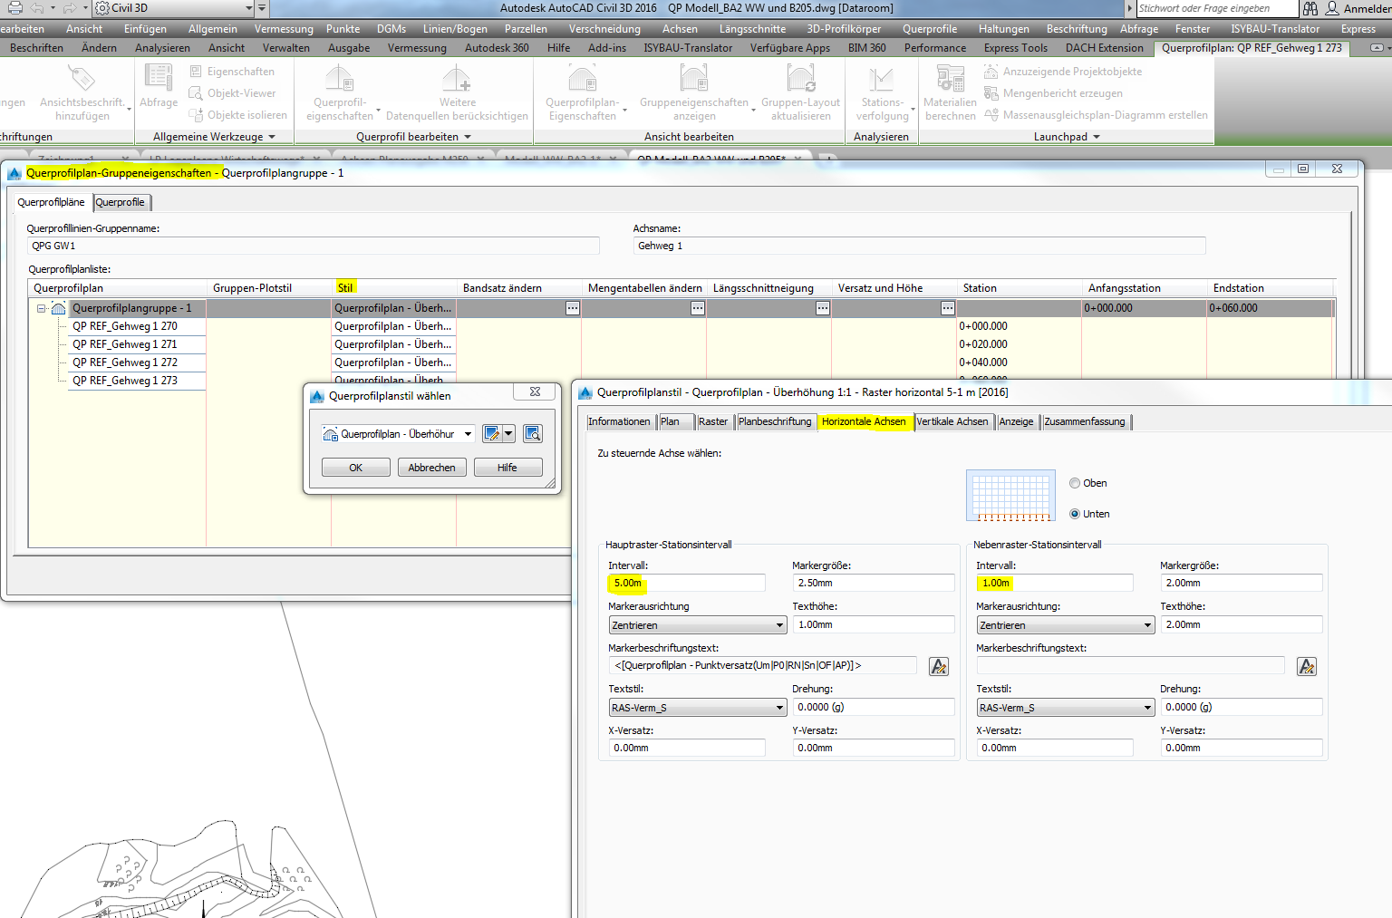Open the Vermessung menu

click(284, 29)
